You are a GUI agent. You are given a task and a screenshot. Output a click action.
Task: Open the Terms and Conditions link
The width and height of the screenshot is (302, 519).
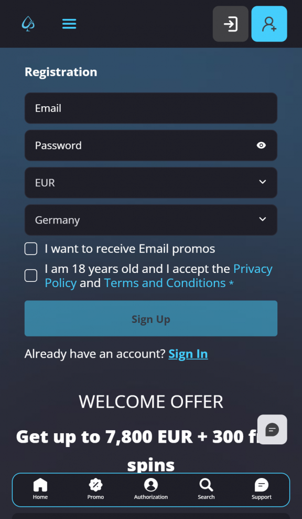tap(165, 283)
